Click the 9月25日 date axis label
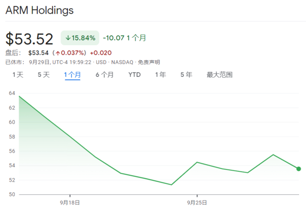This screenshot has width=306, height=209. [x=197, y=202]
